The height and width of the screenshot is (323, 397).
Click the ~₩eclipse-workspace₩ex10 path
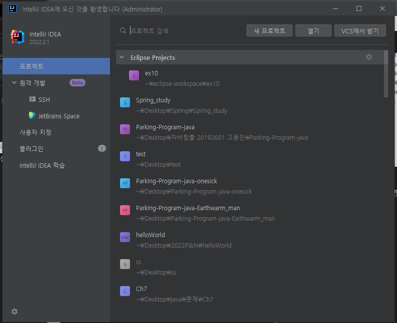point(182,84)
